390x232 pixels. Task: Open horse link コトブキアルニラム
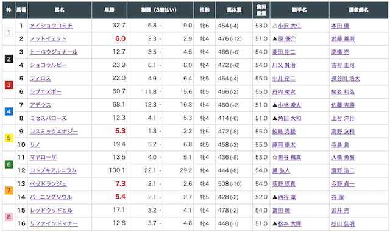pos(53,170)
